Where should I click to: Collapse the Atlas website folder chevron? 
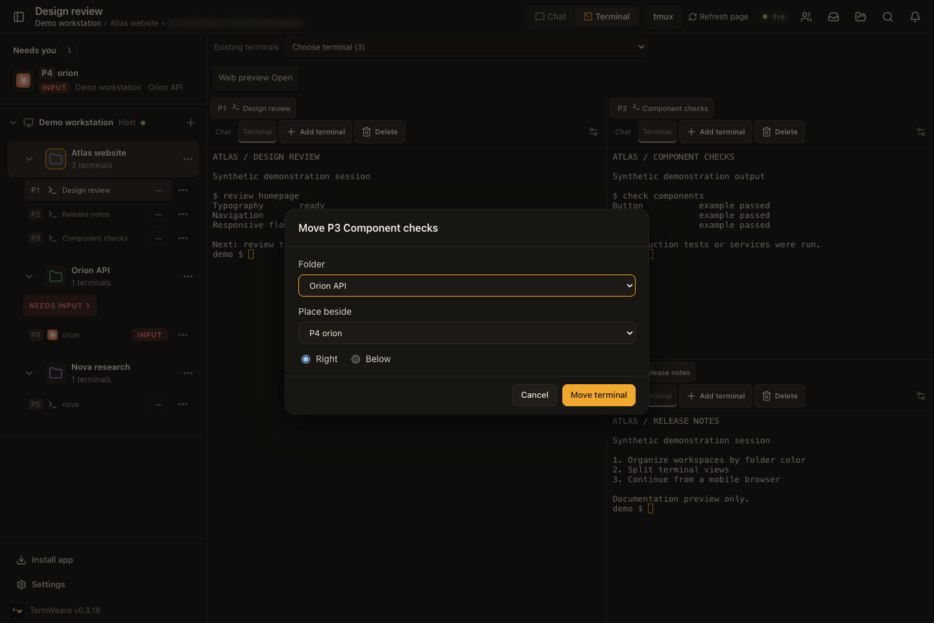tap(29, 159)
